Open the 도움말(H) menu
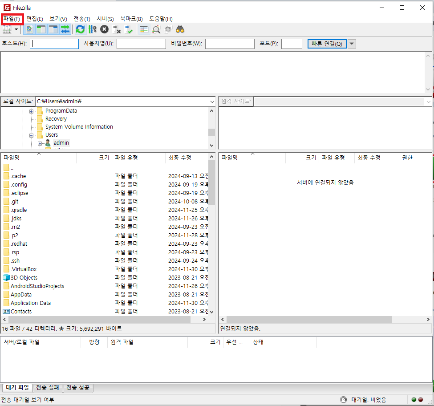Screen dimensions: 434x406 pyautogui.click(x=161, y=19)
